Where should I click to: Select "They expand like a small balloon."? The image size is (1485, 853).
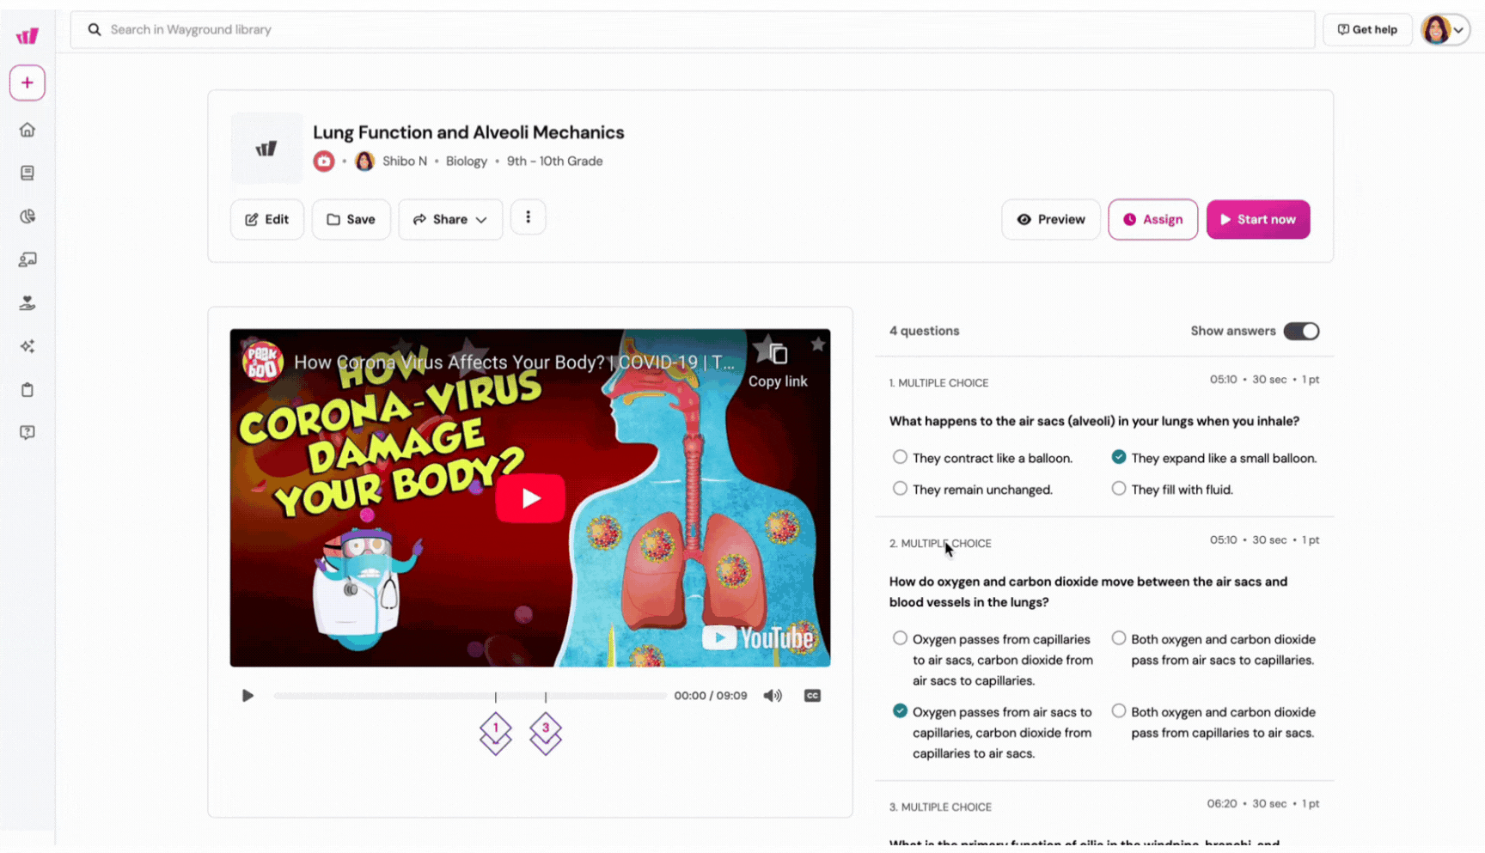(1118, 457)
